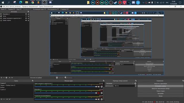Toggle lock on Захват выходного аудиопотока 2 source
Screen dimensions: 184x103
[x=28, y=18]
